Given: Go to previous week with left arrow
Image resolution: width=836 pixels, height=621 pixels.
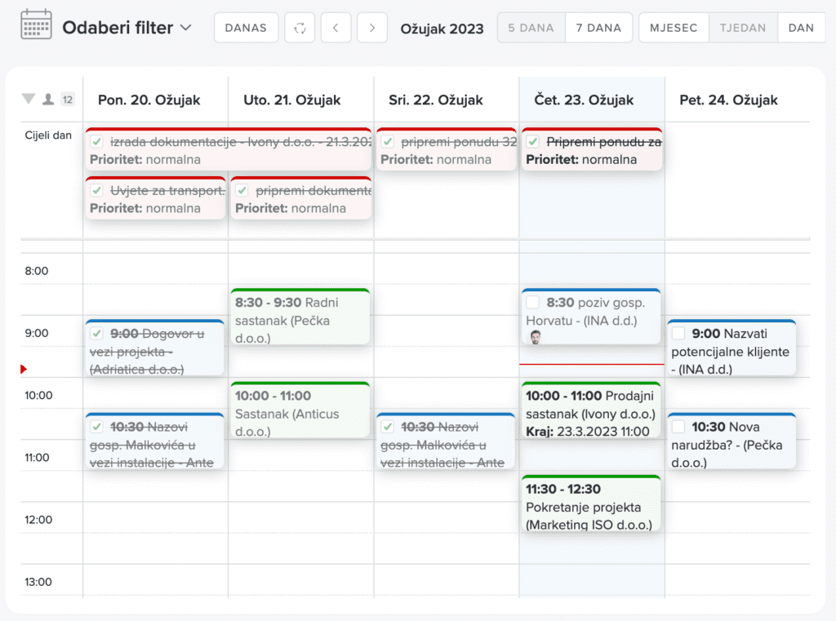Looking at the screenshot, I should pos(336,28).
